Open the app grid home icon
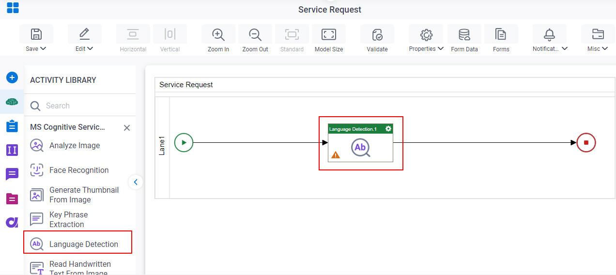616x275 pixels. coord(13,8)
